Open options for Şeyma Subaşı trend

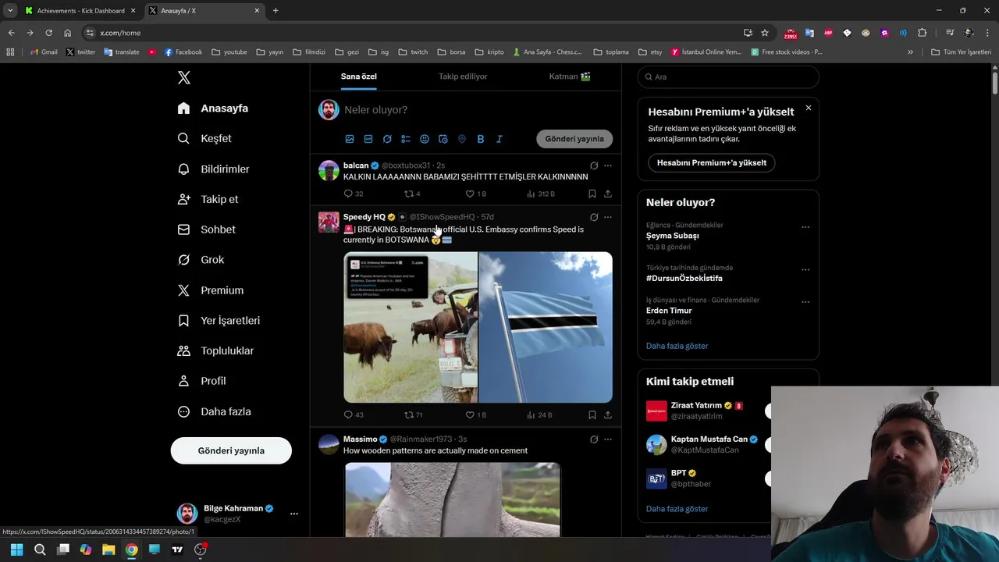click(805, 227)
